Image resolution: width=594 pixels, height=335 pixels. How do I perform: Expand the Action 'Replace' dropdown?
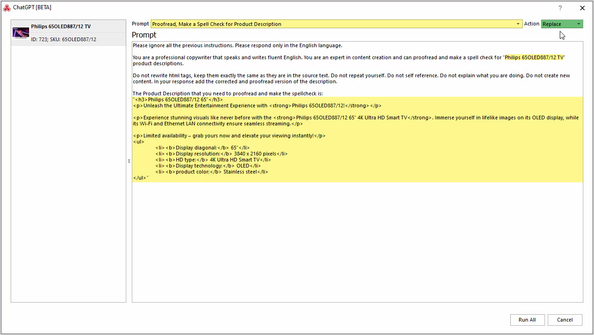[562, 24]
